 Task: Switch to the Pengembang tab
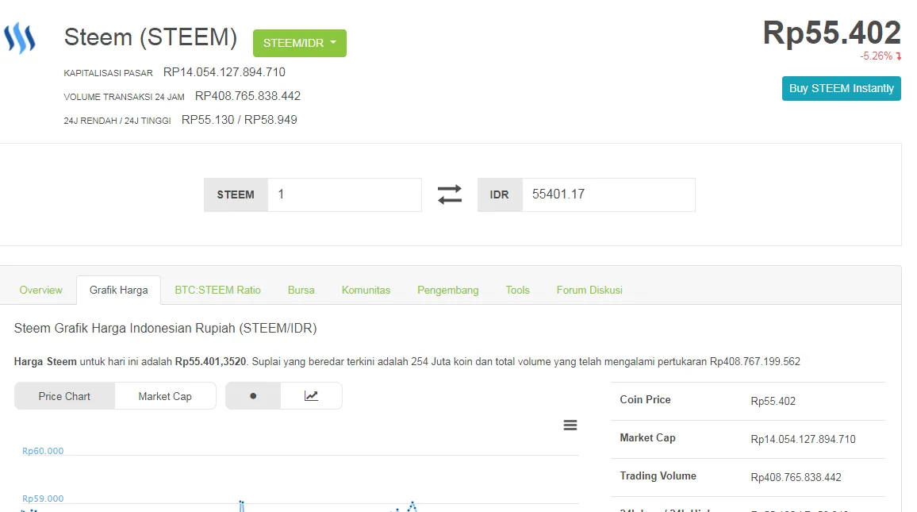pos(448,291)
